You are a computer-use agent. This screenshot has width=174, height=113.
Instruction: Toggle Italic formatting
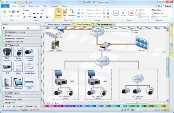coord(27,14)
